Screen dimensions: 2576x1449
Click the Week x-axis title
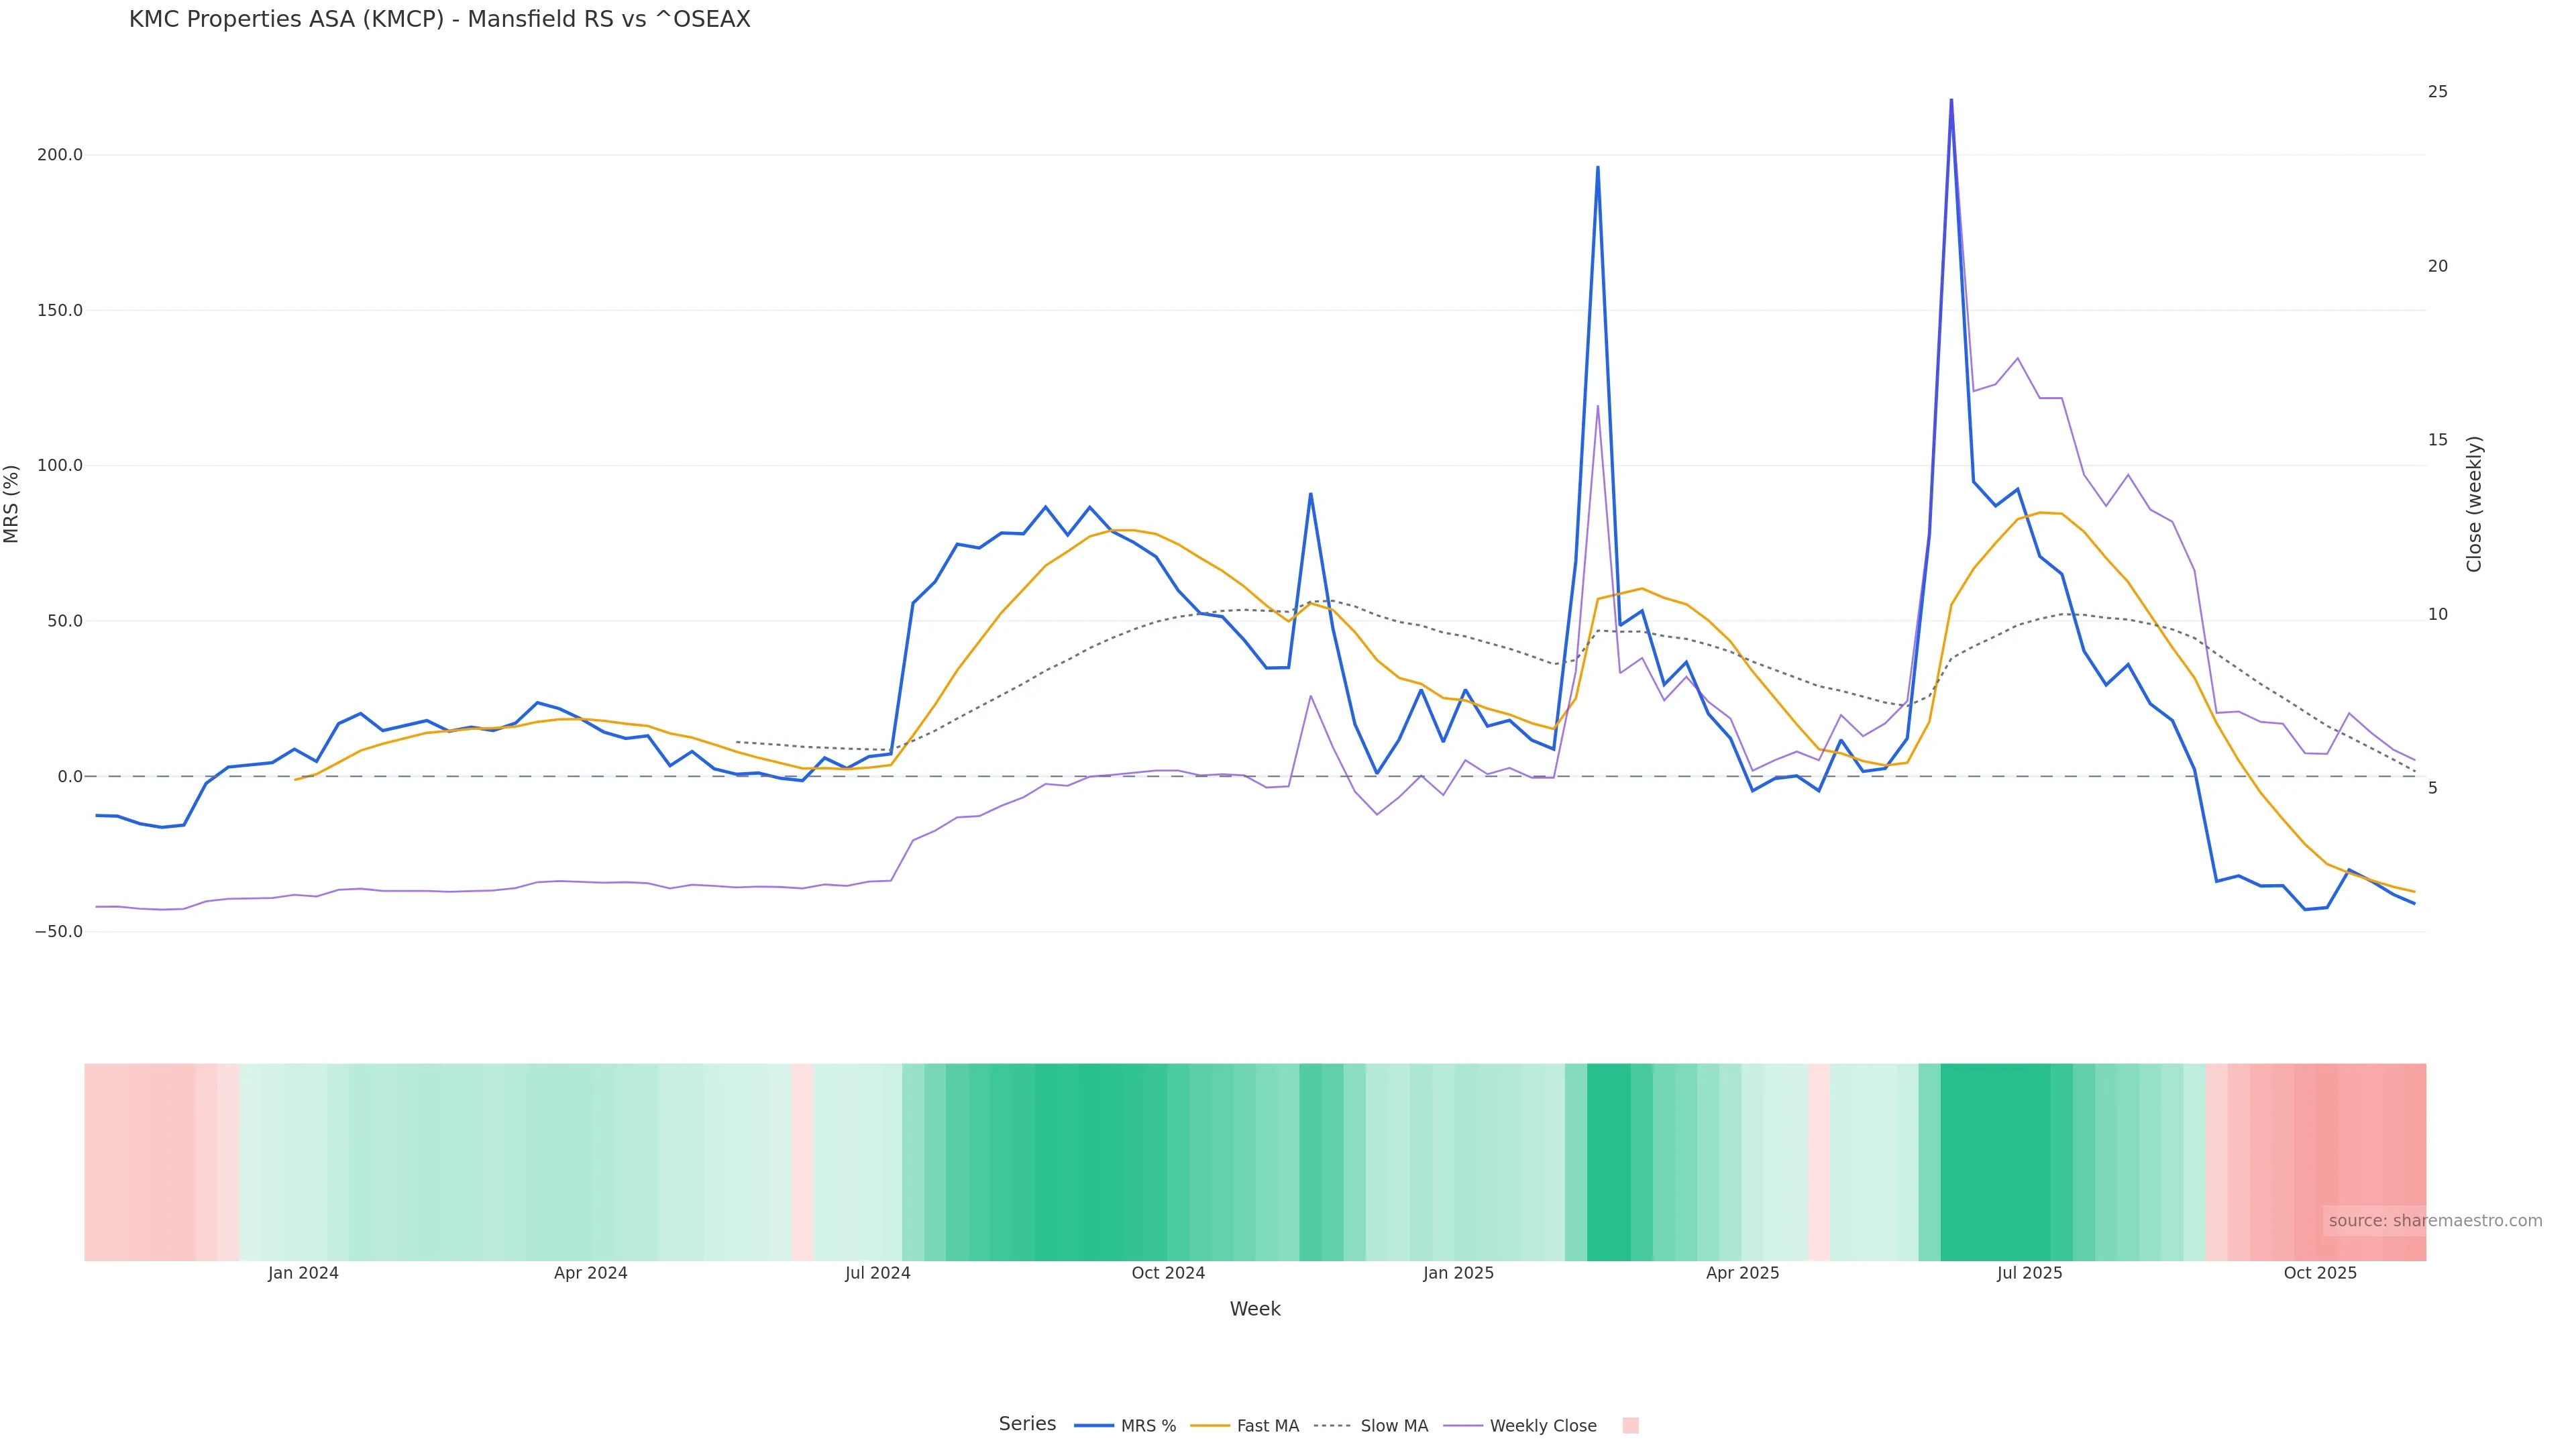(x=1255, y=1309)
